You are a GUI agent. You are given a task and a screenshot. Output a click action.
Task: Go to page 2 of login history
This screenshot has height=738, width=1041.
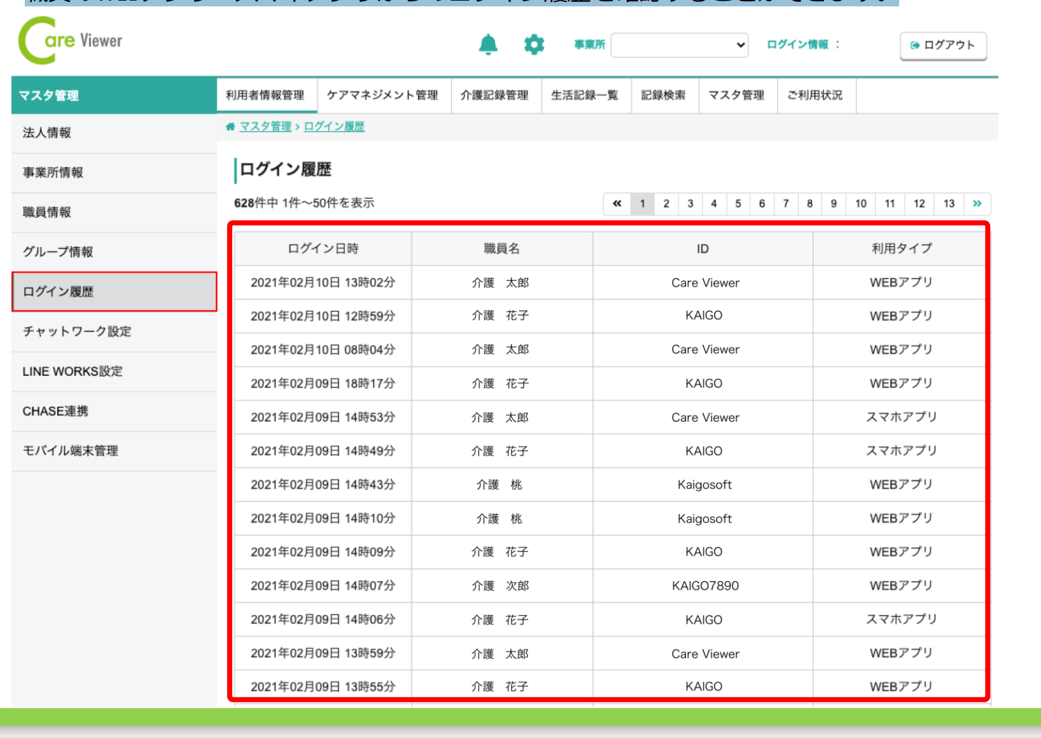pos(666,204)
